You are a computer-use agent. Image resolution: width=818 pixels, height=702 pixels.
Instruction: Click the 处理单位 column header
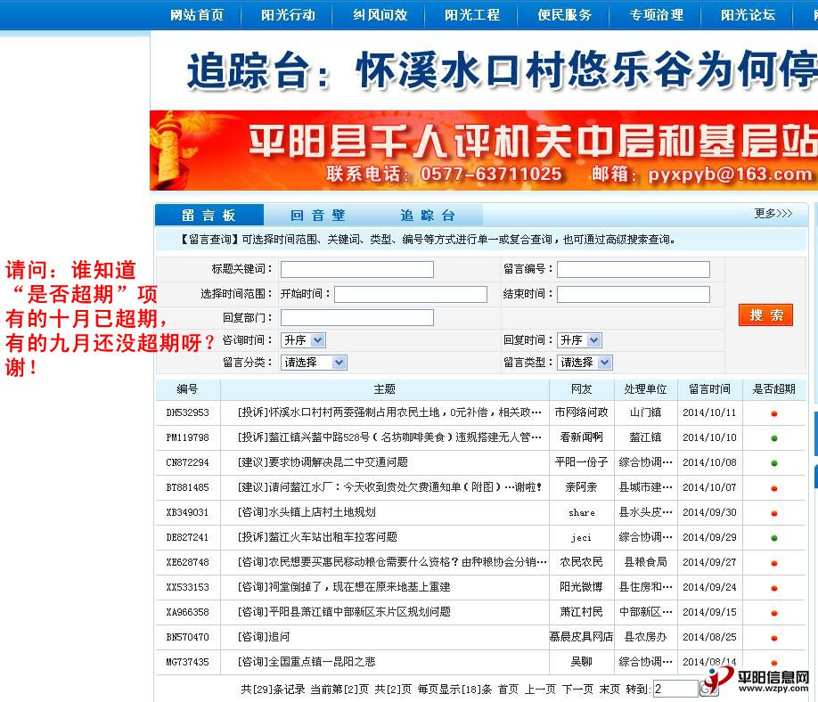point(645,389)
